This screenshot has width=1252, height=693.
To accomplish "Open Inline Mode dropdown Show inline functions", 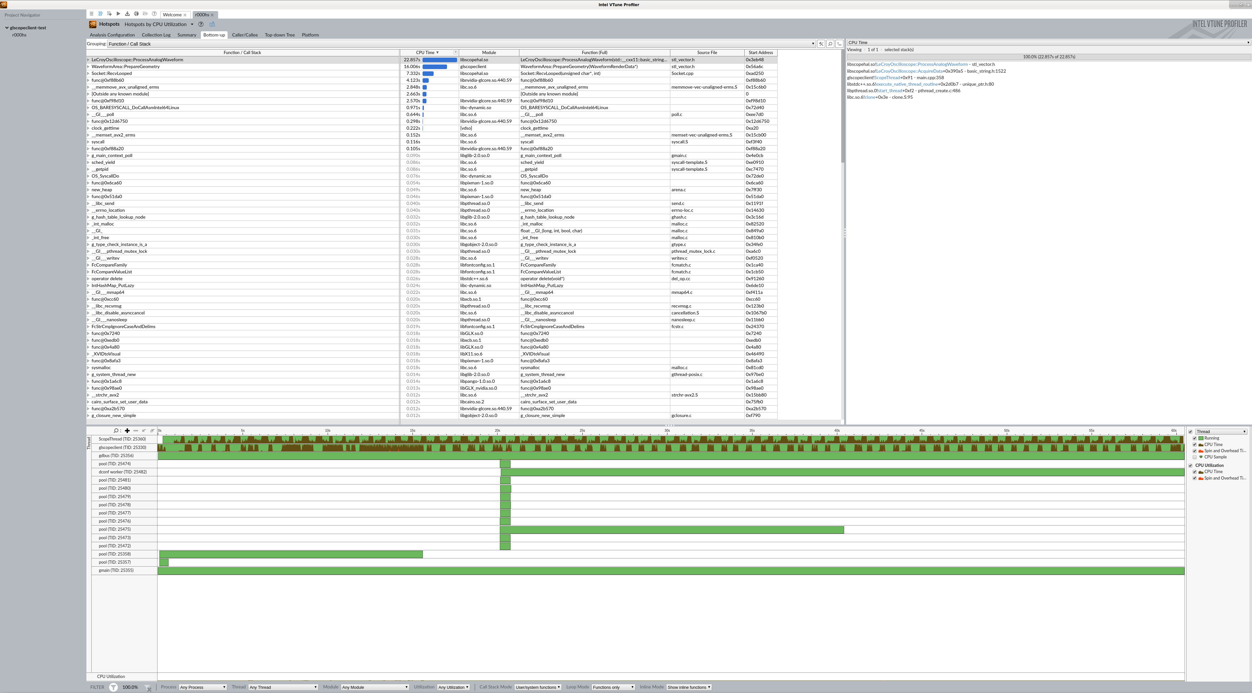I will point(689,687).
